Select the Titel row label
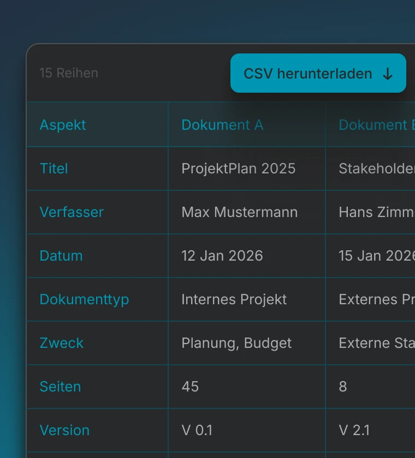Image resolution: width=415 pixels, height=458 pixels. [54, 168]
